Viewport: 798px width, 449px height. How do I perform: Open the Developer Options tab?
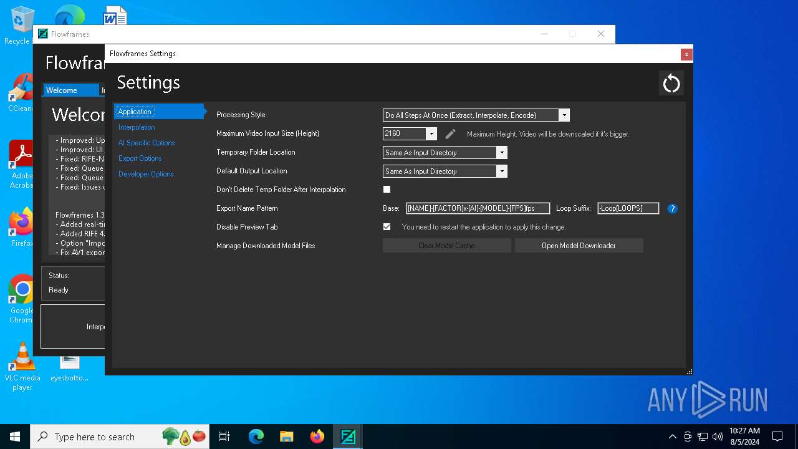(146, 174)
